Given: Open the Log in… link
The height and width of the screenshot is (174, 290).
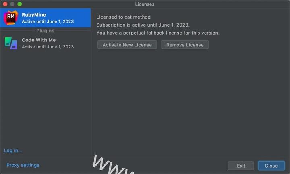Looking at the screenshot, I should (x=13, y=151).
